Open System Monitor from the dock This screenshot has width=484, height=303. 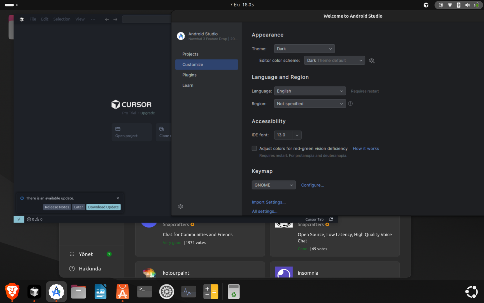click(189, 291)
